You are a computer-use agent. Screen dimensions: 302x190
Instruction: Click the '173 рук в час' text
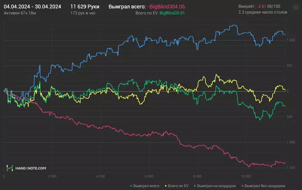[x=83, y=13]
